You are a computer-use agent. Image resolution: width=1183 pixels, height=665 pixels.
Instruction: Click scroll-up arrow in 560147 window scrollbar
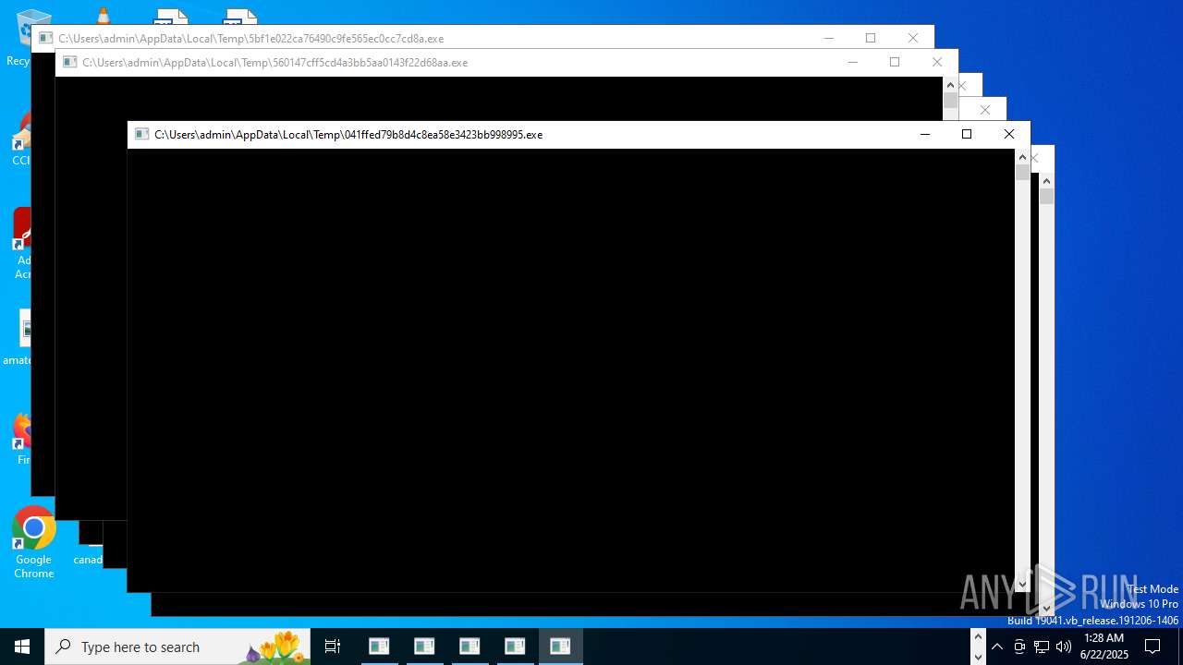coord(950,85)
